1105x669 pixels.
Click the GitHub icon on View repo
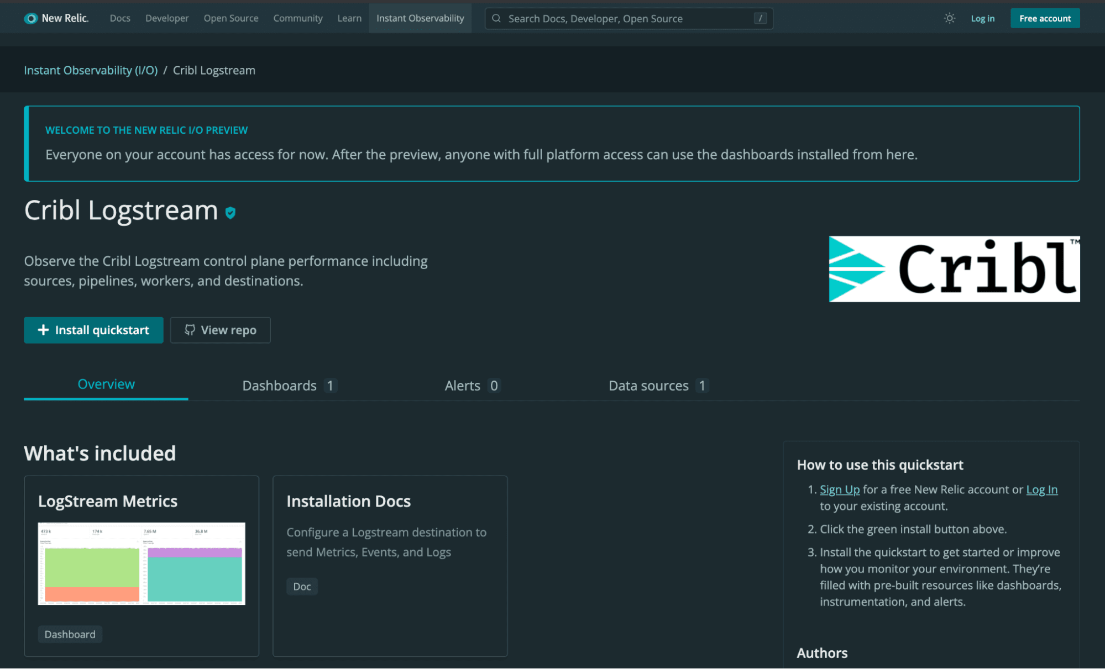[x=190, y=330]
